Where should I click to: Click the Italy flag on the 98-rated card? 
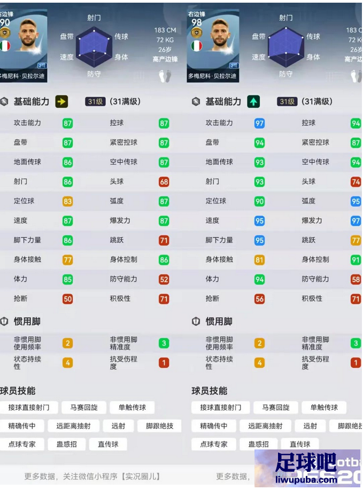[197, 45]
